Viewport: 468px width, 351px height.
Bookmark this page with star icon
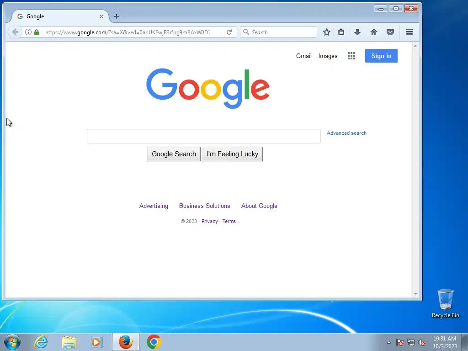pyautogui.click(x=326, y=32)
